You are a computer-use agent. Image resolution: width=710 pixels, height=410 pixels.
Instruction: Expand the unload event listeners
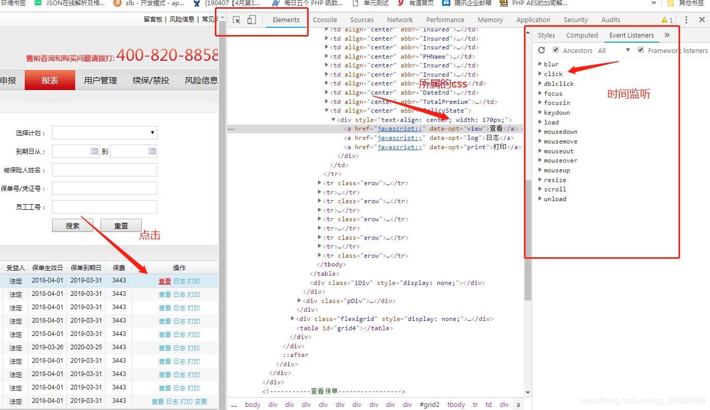[540, 199]
